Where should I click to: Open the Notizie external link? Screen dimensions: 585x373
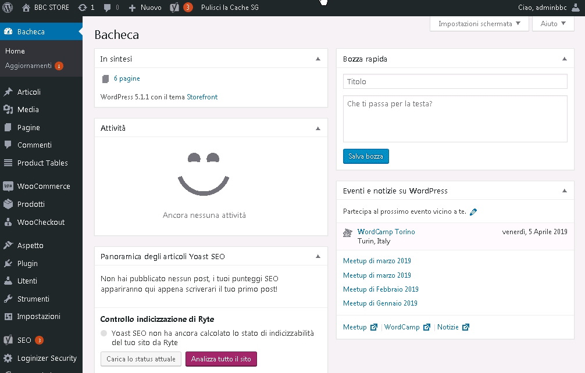coord(453,327)
